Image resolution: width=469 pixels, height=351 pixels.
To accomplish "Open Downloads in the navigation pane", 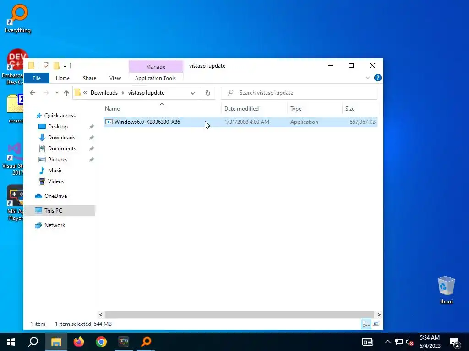I will tap(61, 138).
